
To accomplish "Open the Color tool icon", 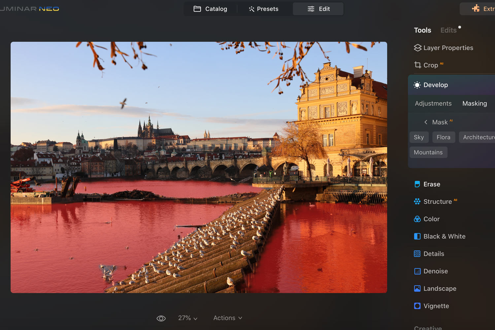I will [417, 219].
